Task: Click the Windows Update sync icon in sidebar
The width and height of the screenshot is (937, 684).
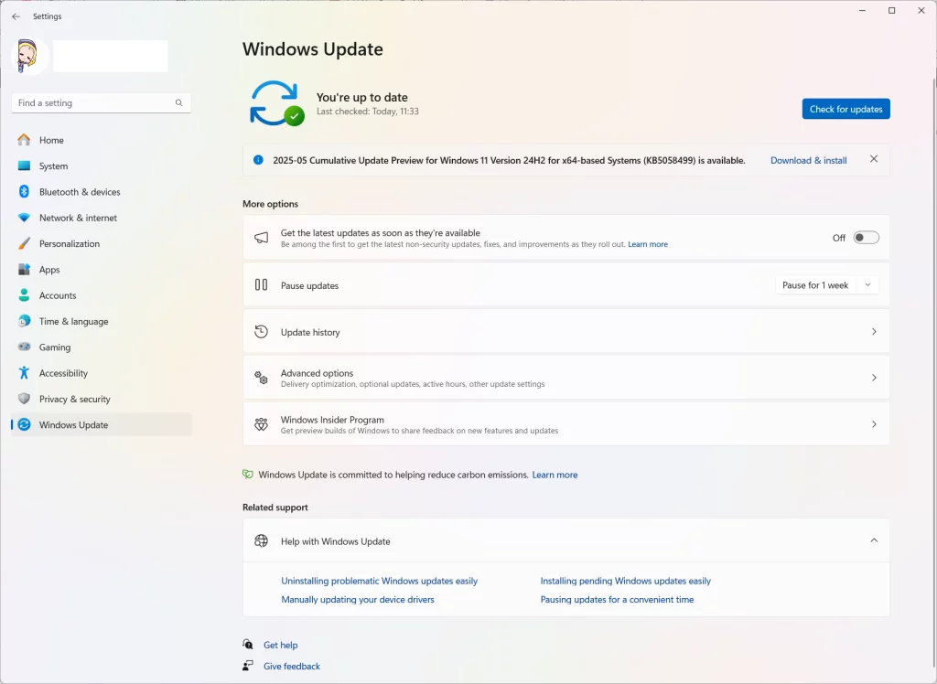Action: click(x=24, y=424)
